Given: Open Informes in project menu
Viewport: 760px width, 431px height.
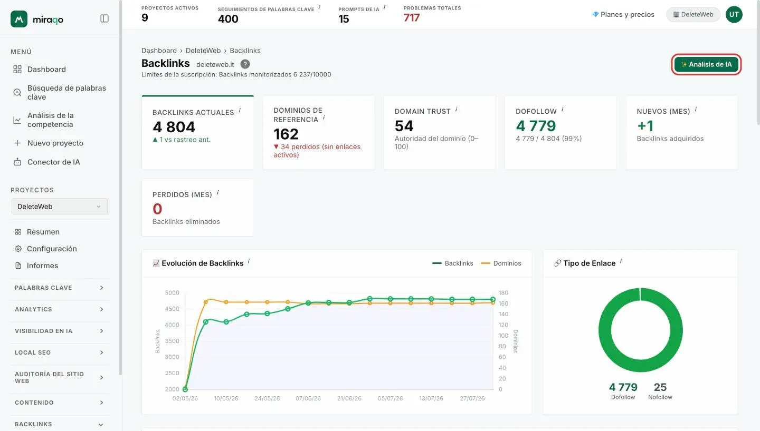Looking at the screenshot, I should click(42, 266).
